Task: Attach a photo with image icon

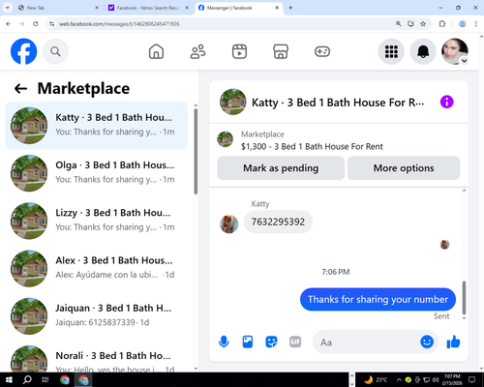Action: [x=248, y=342]
